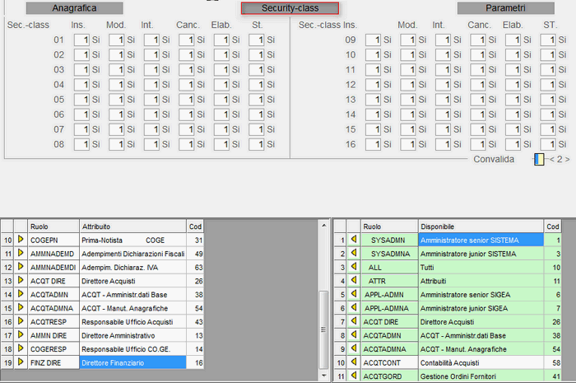Screen dimensions: 576x383
Task: Switch to the Security-class tab
Action: pyautogui.click(x=290, y=8)
